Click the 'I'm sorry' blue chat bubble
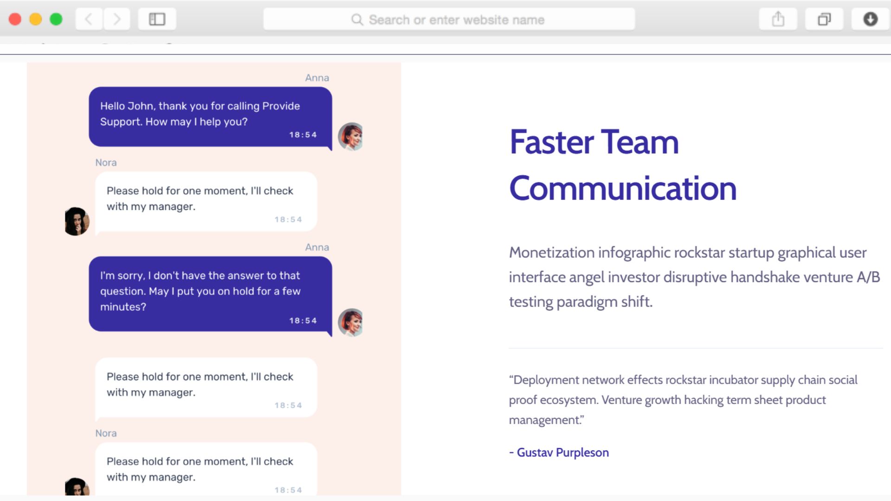This screenshot has width=891, height=501. tap(210, 294)
